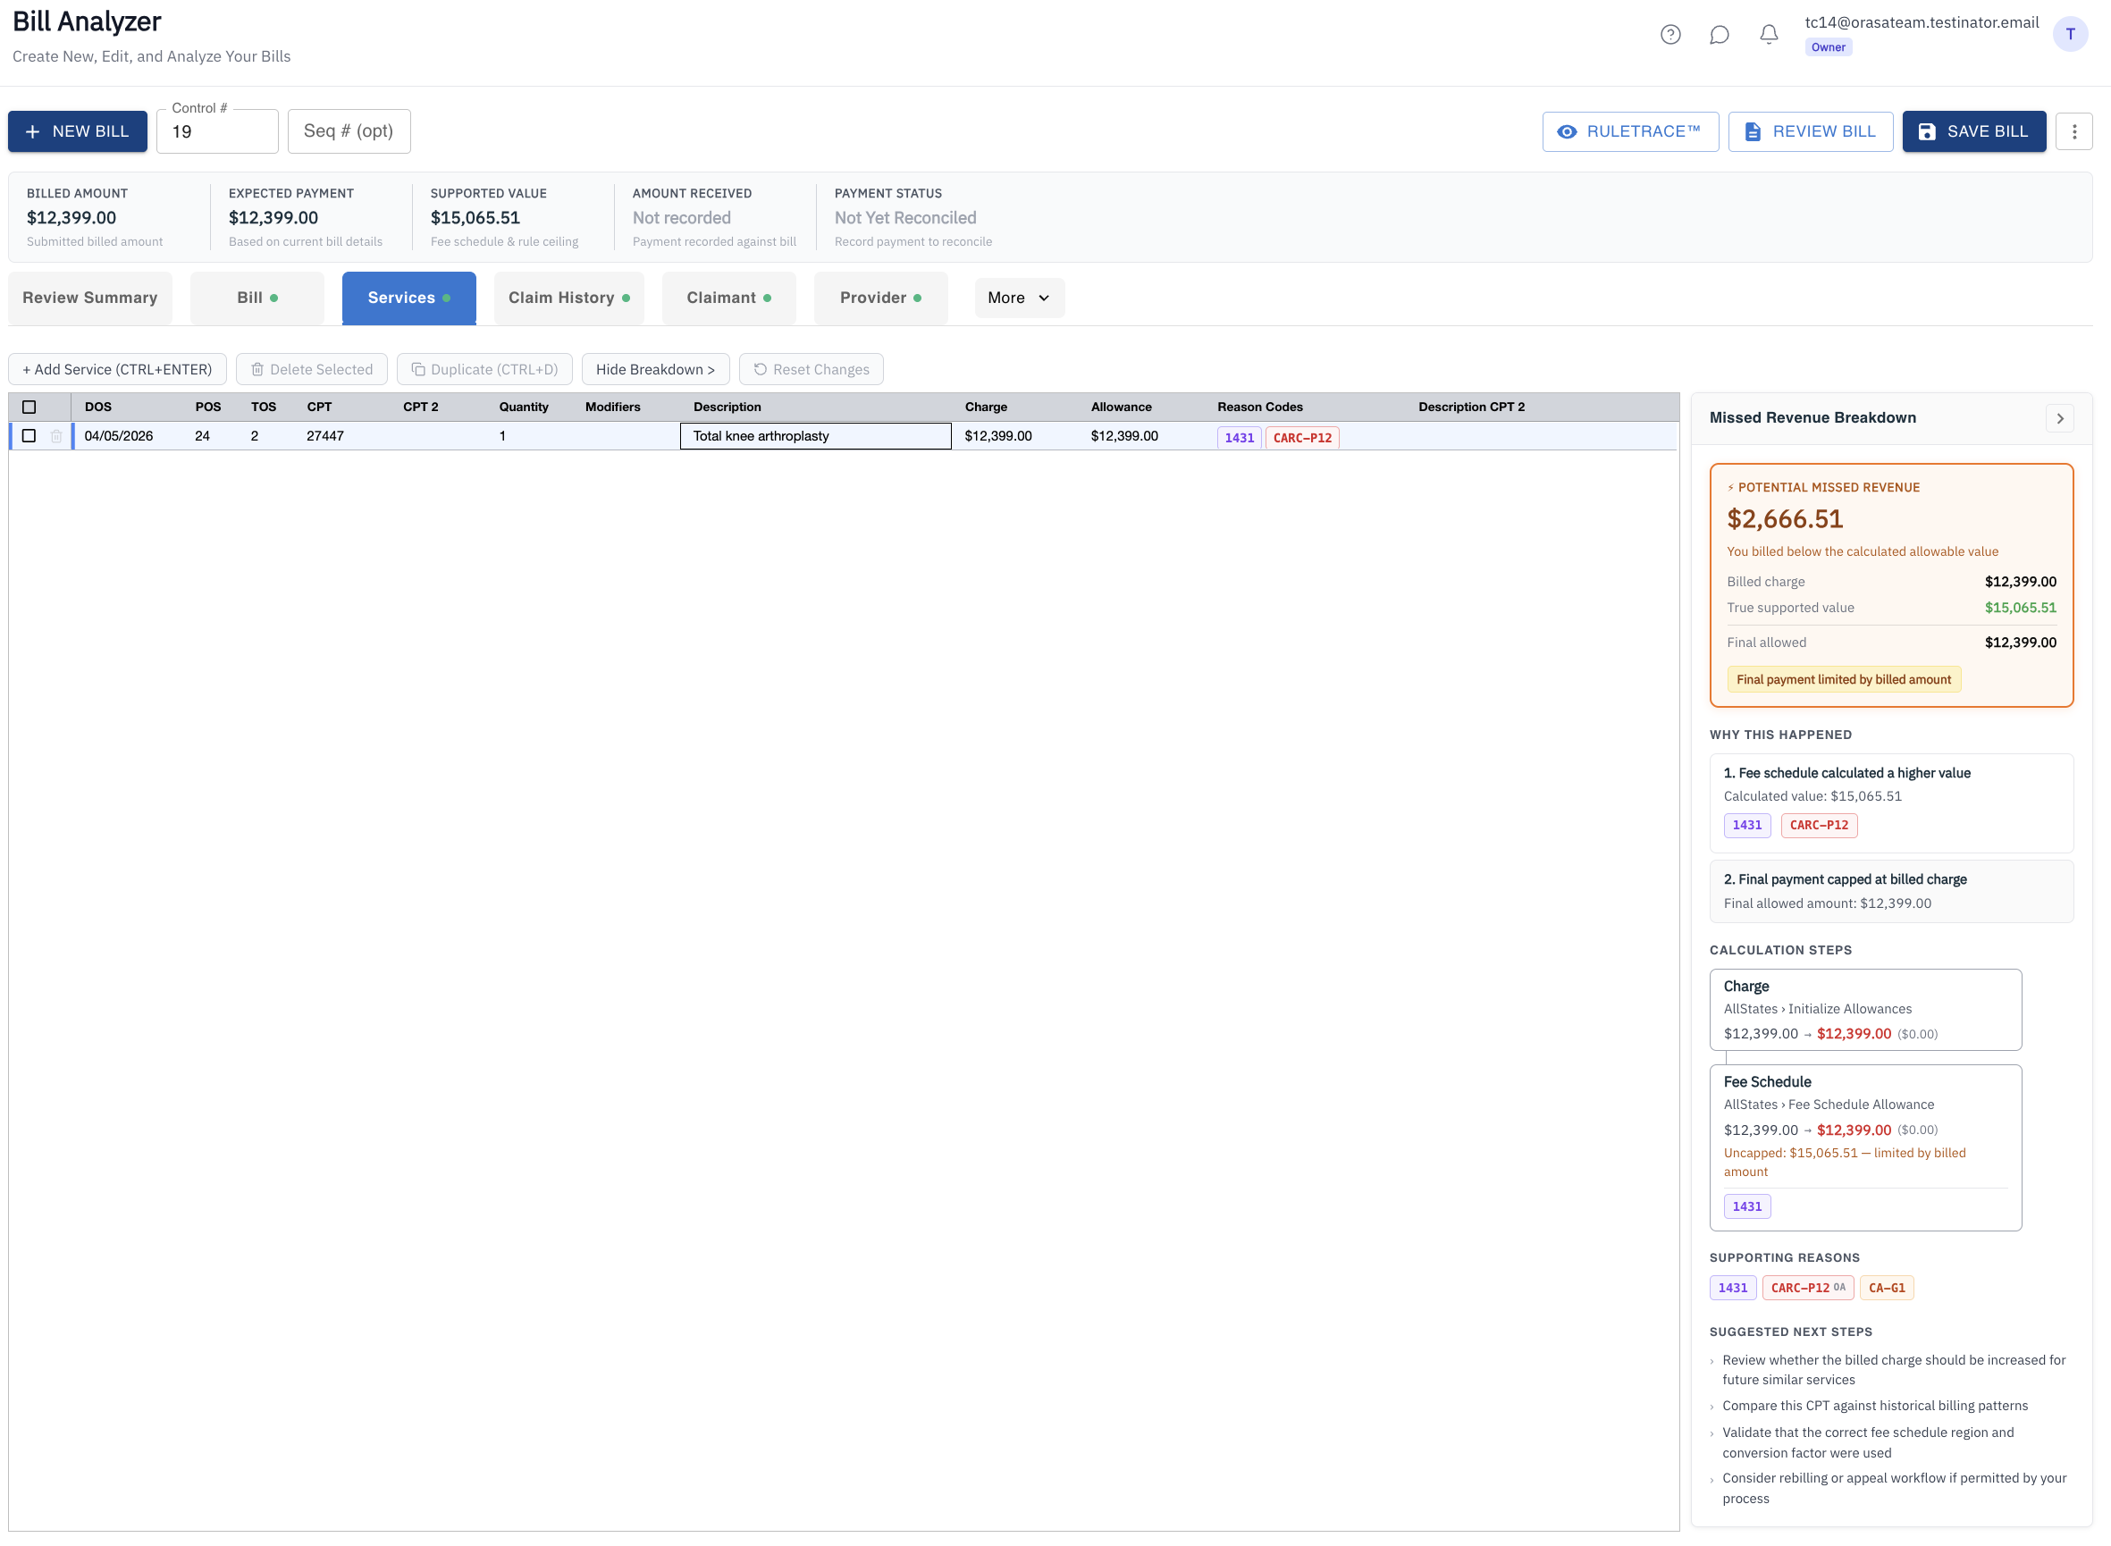Expand the More tabs dropdown
2111x1546 pixels.
pos(1019,298)
